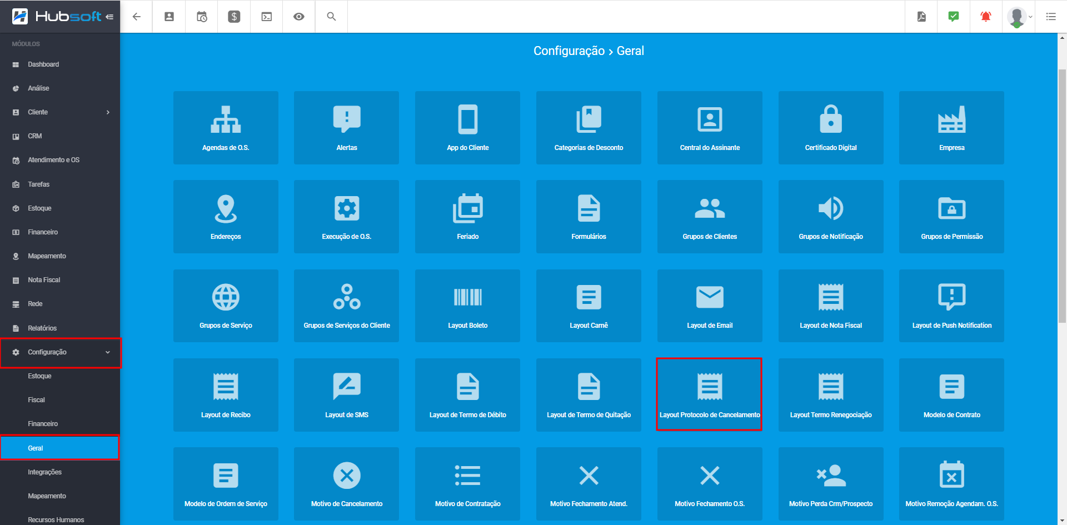Screen dimensions: 1067x525
Task: Click the client contact card toolbar icon
Action: coord(169,17)
